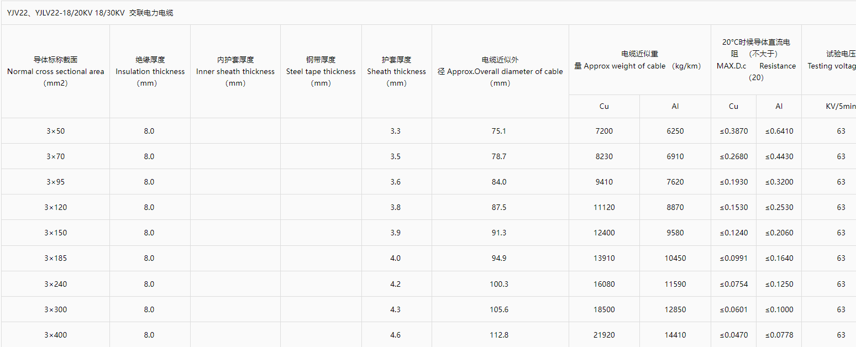This screenshot has height=347, width=856.
Task: Select the Steel tape thickness header
Action: 321,71
